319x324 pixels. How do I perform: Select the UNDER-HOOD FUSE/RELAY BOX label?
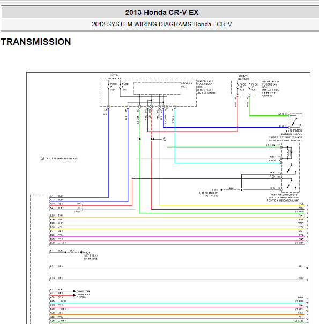pos(271,89)
